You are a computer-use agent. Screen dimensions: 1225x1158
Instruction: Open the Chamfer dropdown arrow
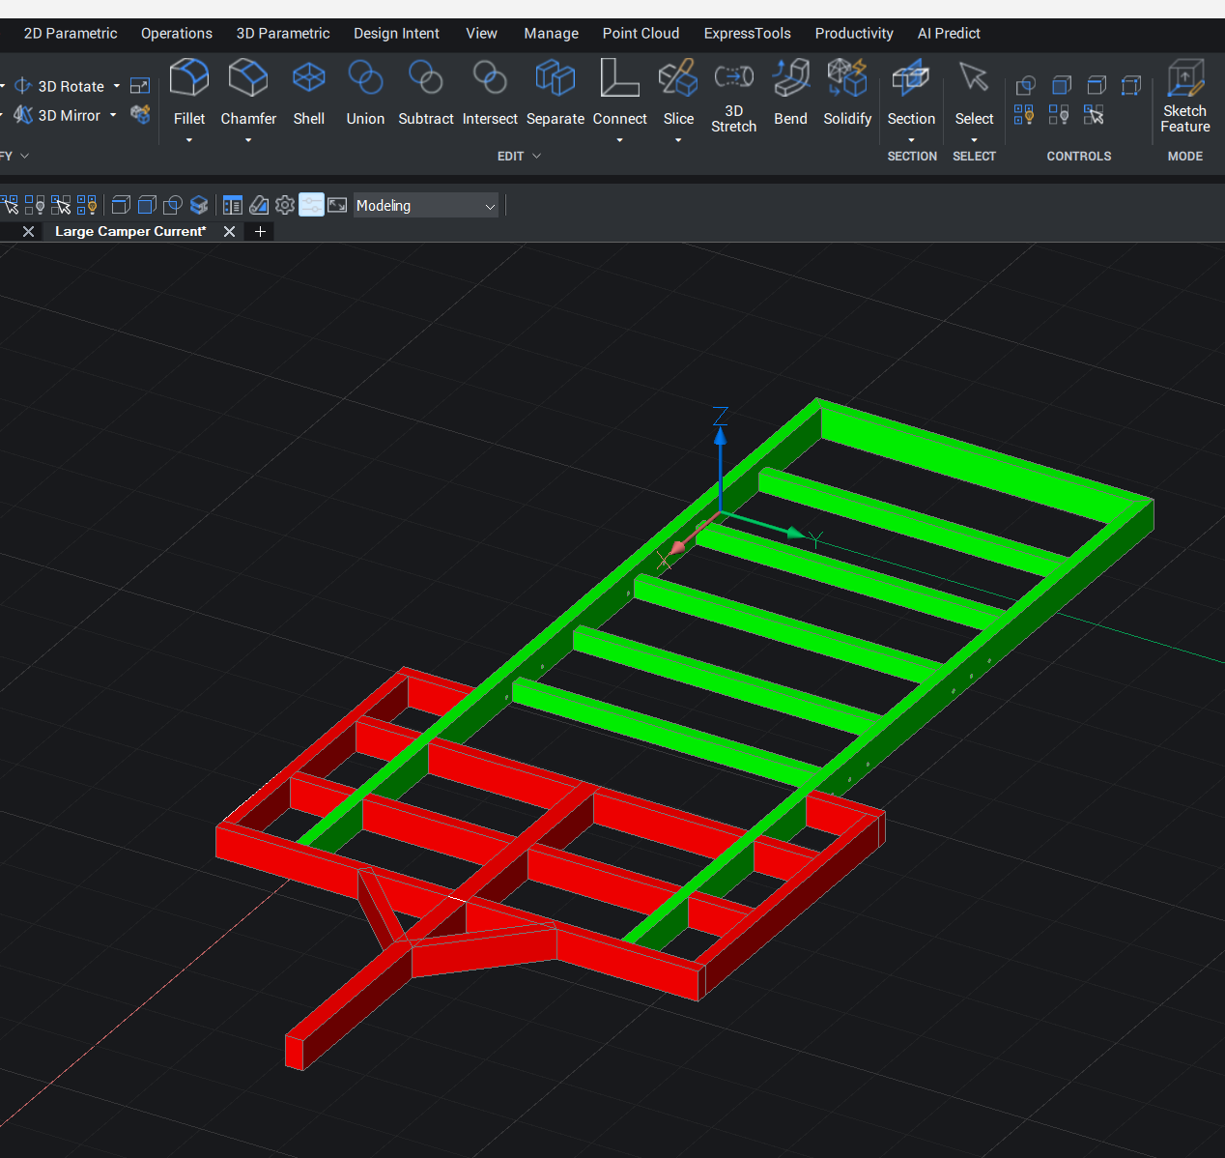pyautogui.click(x=248, y=140)
